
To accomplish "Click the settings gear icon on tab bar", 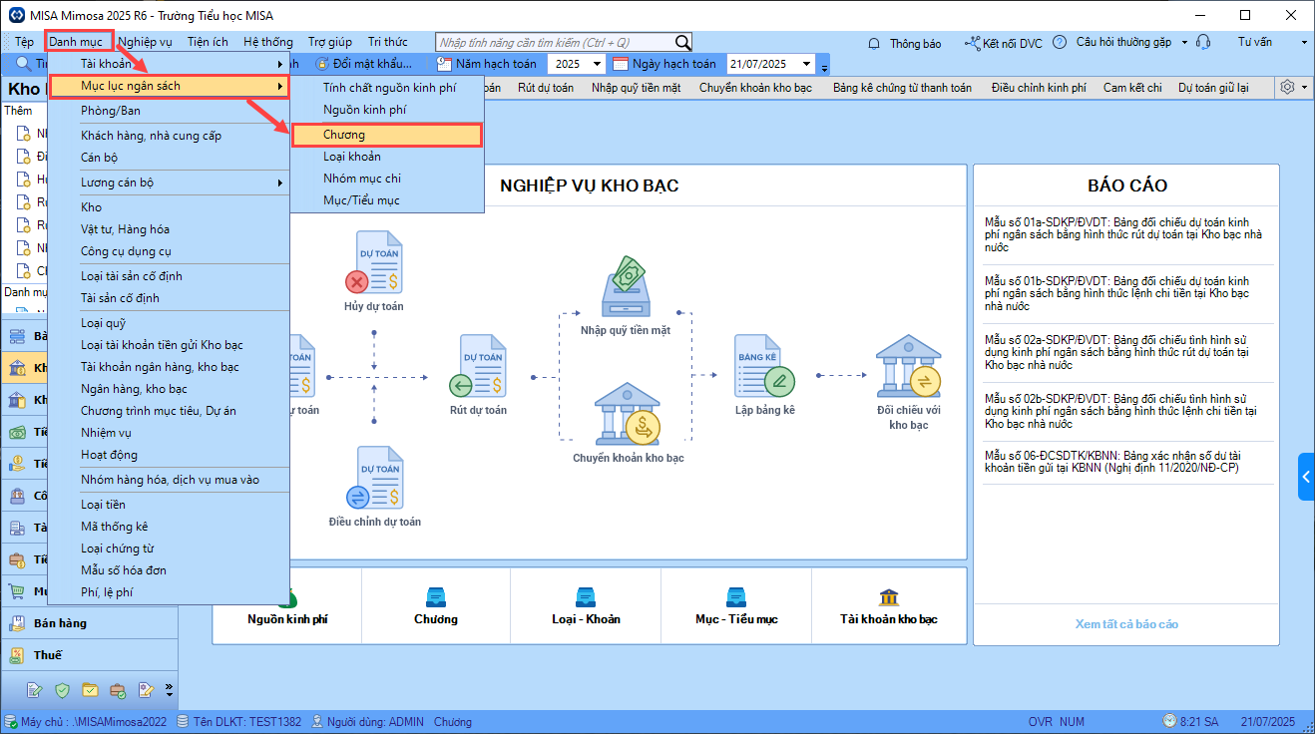I will coord(1287,87).
